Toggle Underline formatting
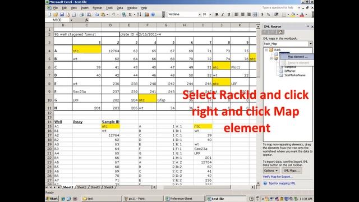 click(x=229, y=15)
